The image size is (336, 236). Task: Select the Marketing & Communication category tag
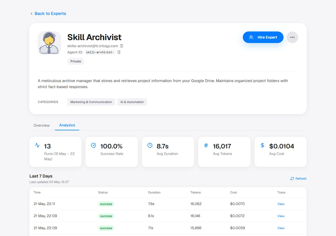pyautogui.click(x=91, y=102)
